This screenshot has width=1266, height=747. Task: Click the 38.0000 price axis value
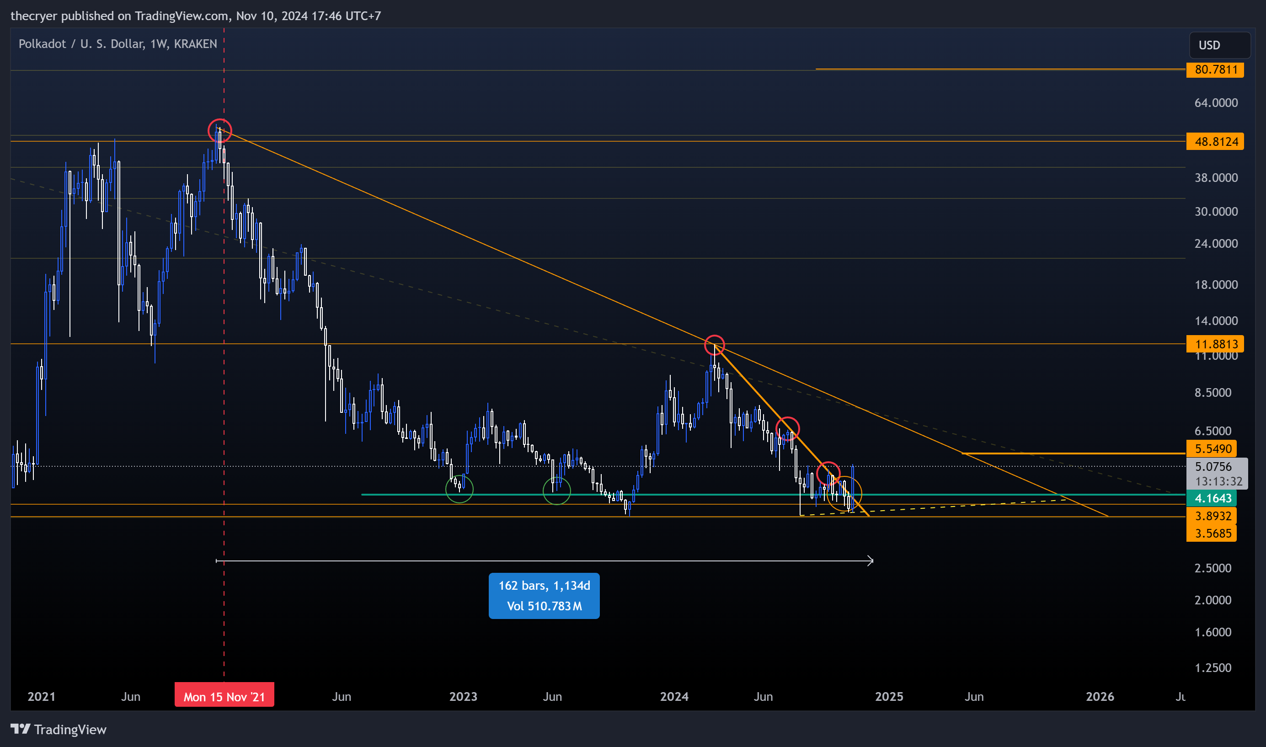tap(1216, 178)
